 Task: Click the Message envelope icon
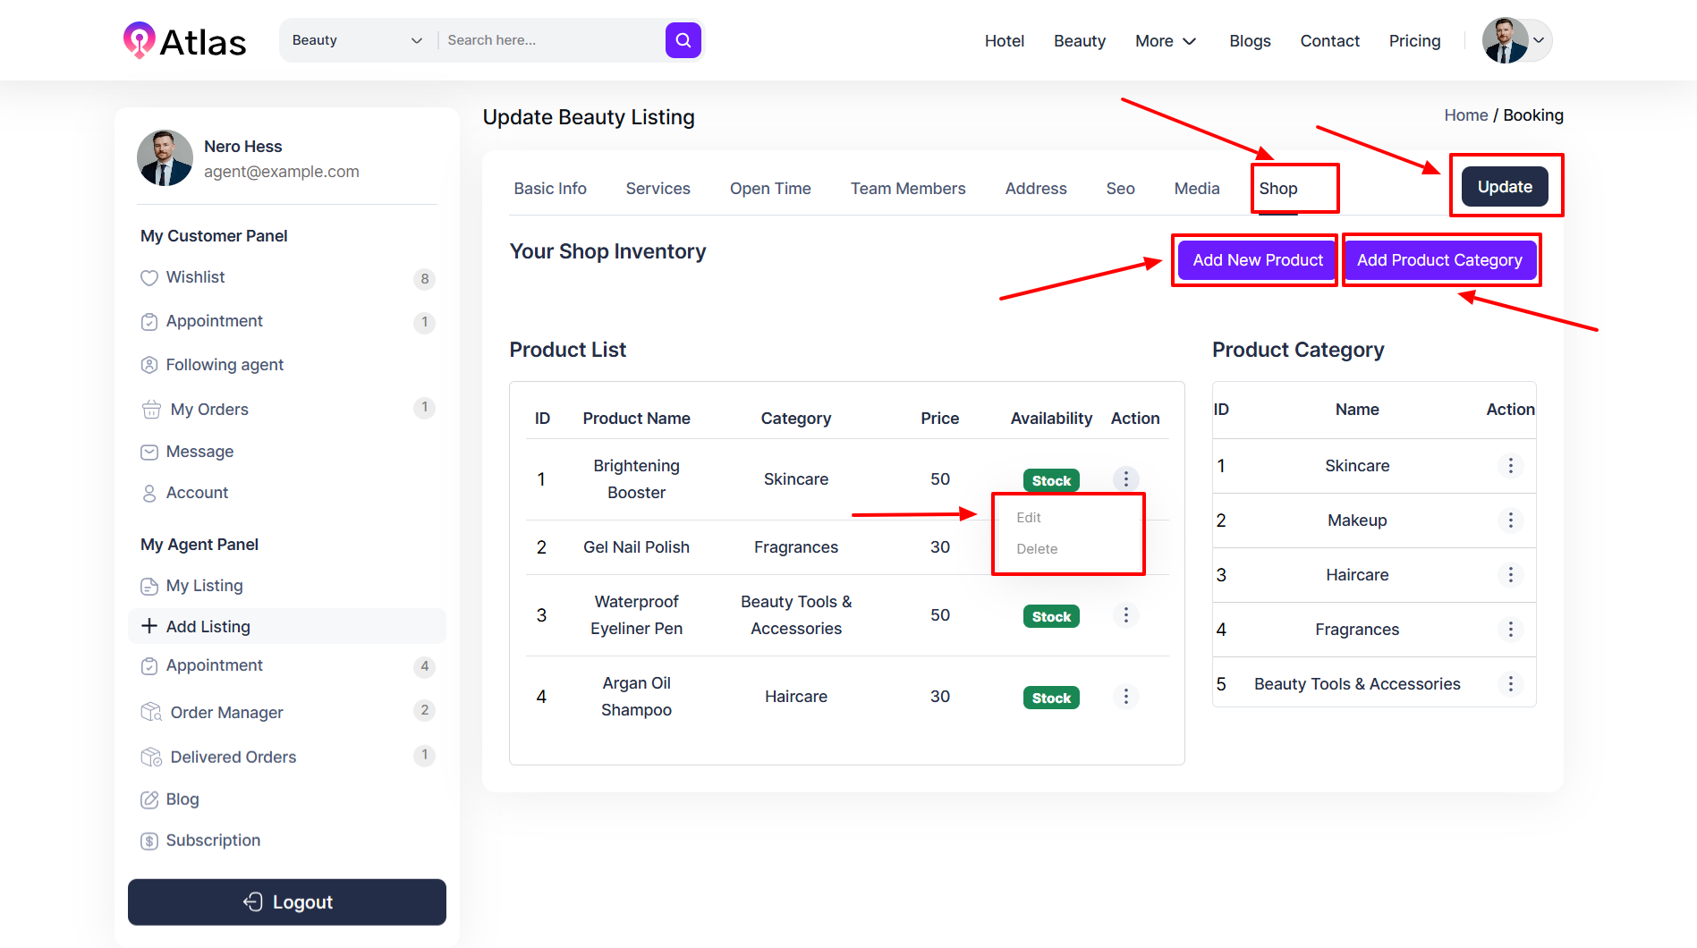coord(149,453)
